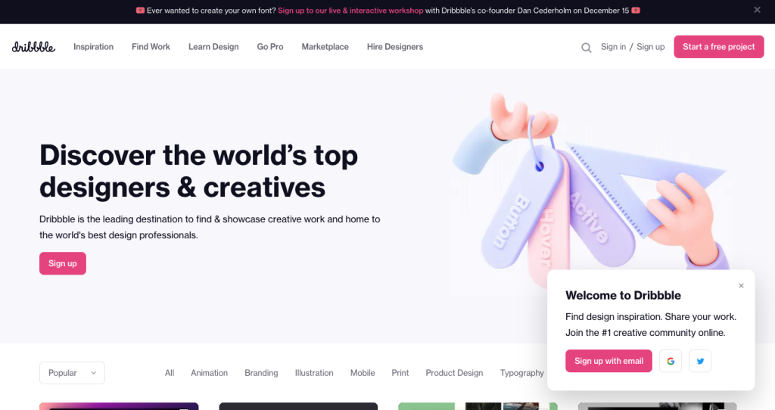Click the Dribbble logo
The width and height of the screenshot is (775, 410).
(x=33, y=47)
